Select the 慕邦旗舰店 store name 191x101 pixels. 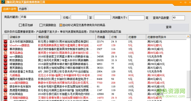click(16, 49)
